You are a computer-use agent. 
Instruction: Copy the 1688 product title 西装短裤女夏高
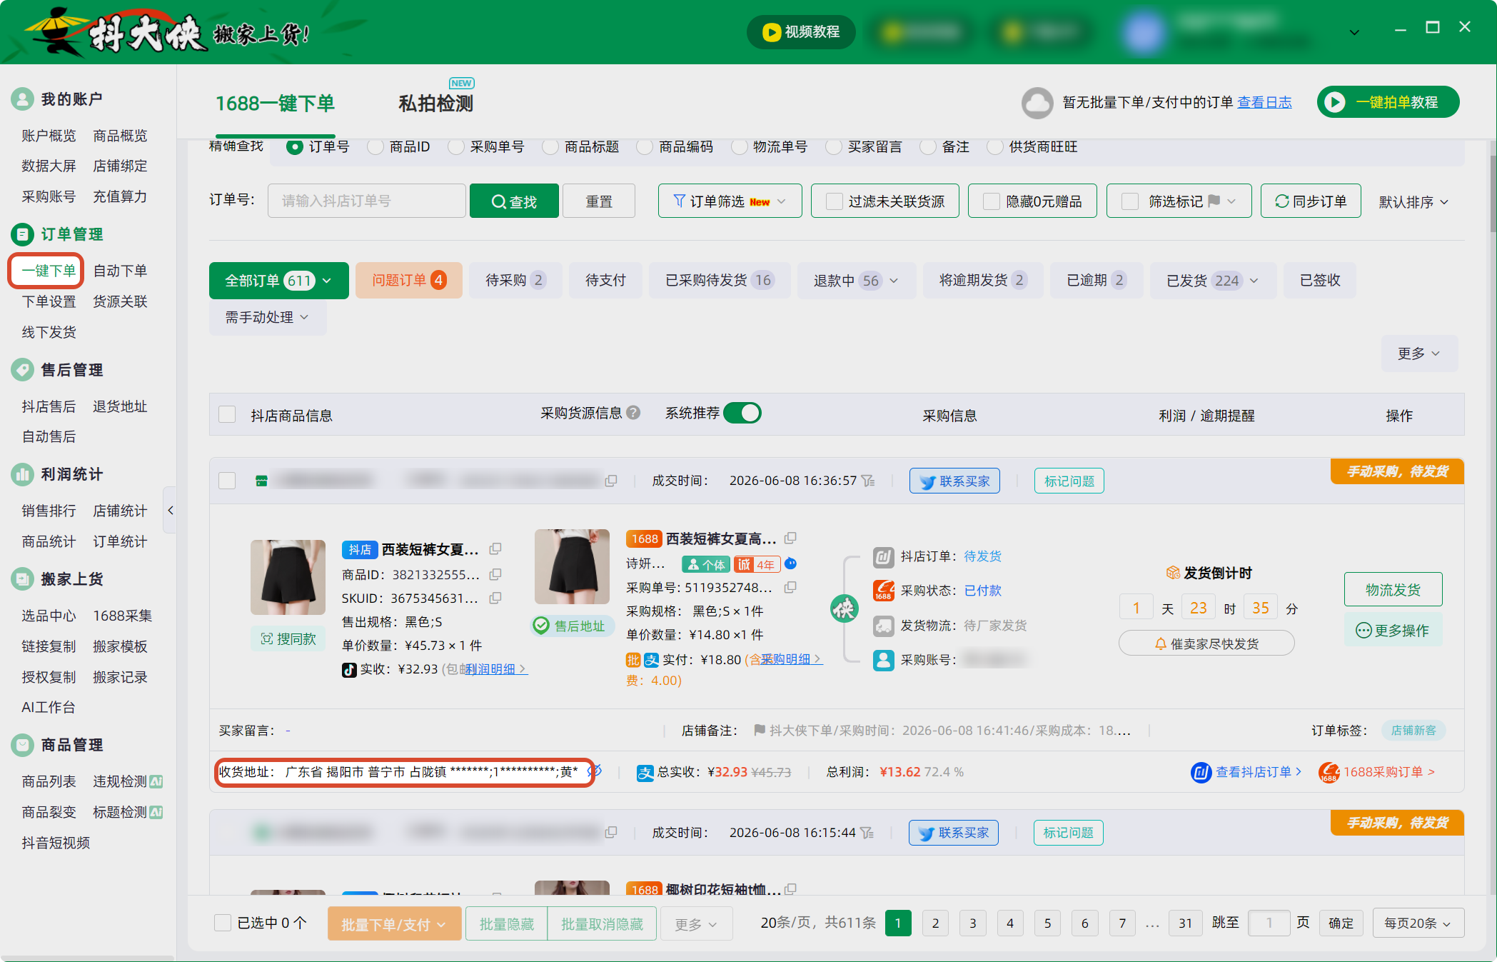tap(790, 538)
